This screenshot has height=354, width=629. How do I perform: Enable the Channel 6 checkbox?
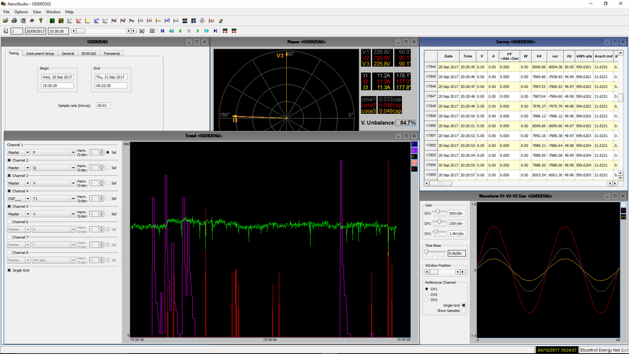(x=9, y=222)
